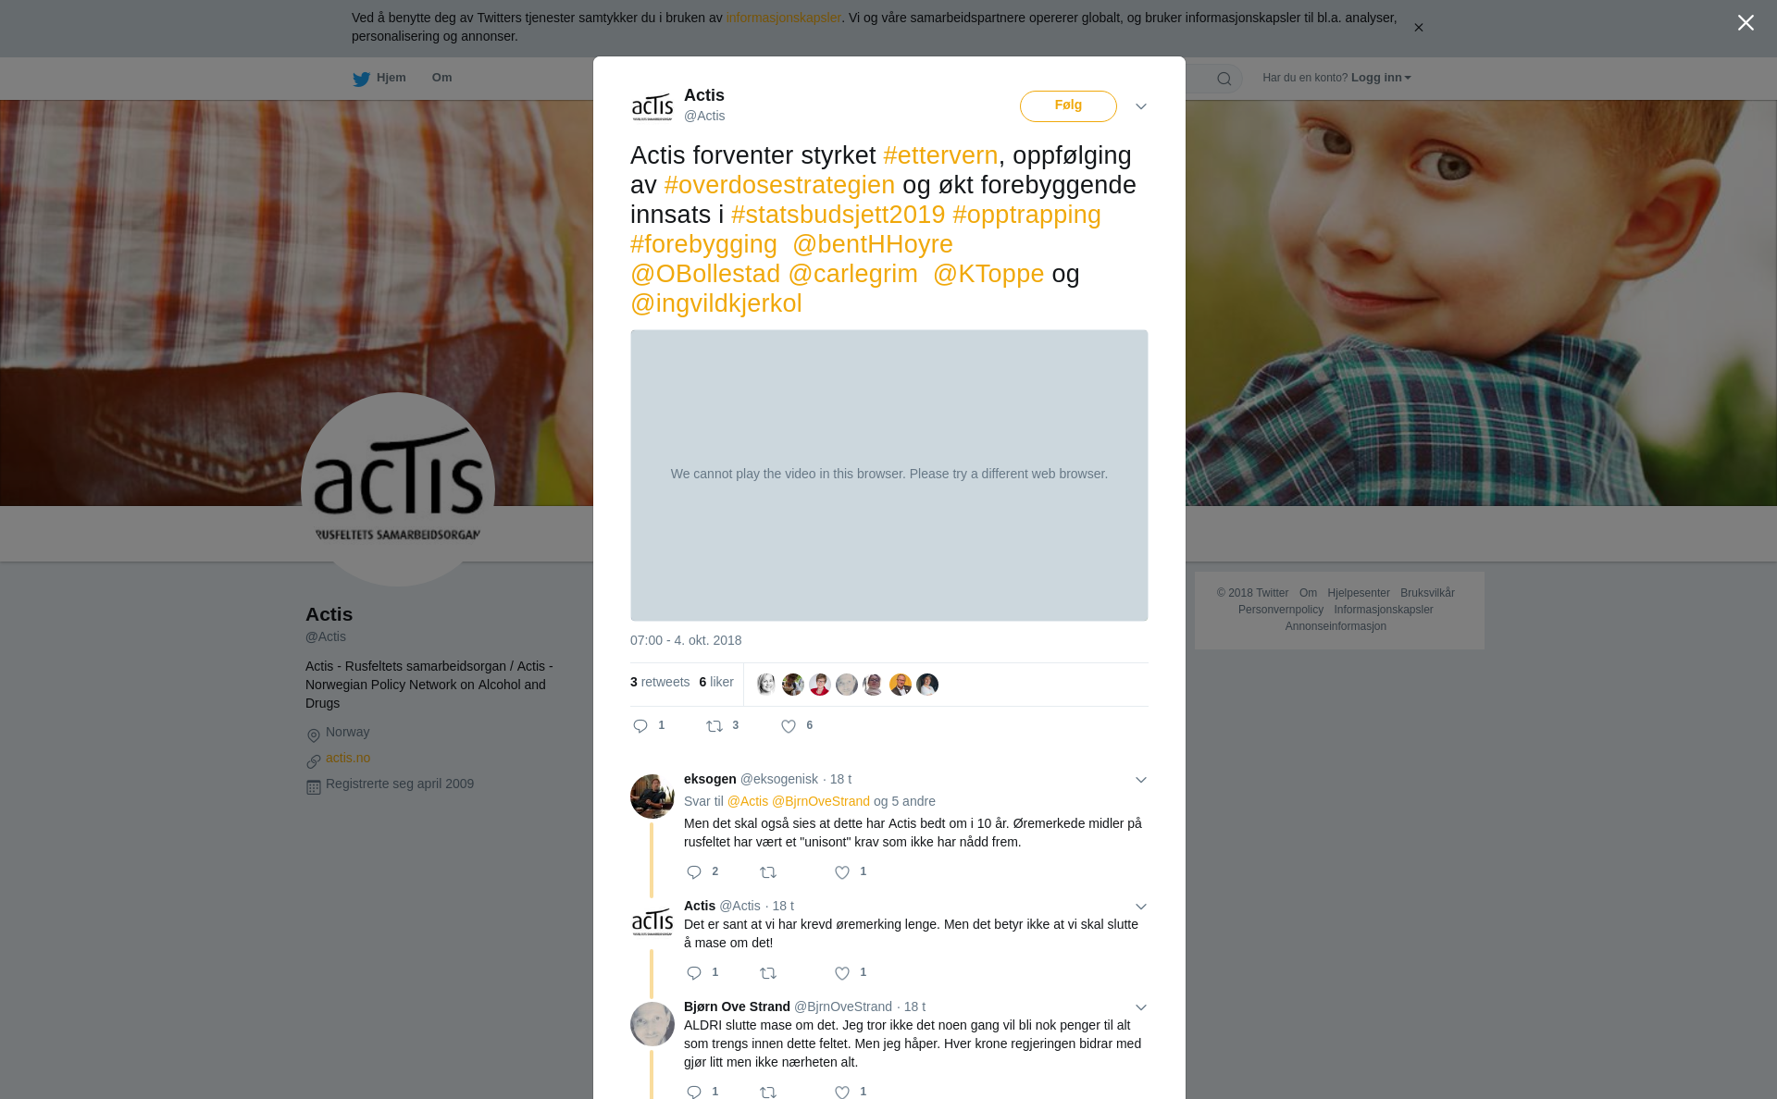Open the '3 retweets' count link
Viewport: 1777px width, 1099px height.
point(660,682)
